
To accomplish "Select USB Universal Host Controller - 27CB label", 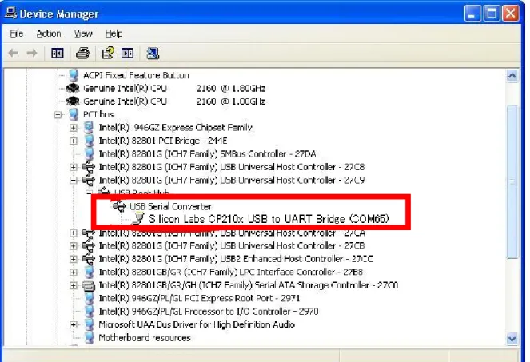I will 232,245.
